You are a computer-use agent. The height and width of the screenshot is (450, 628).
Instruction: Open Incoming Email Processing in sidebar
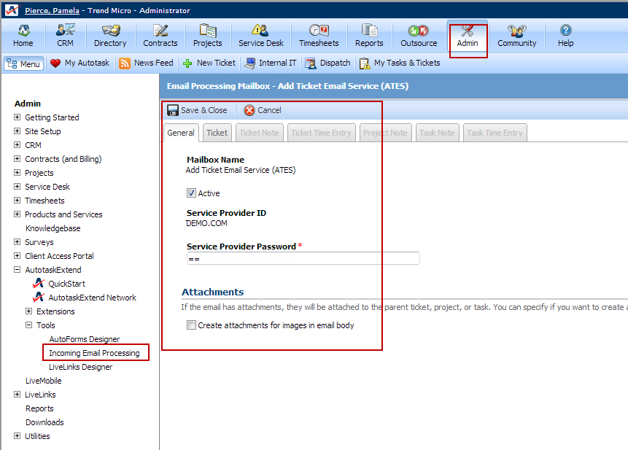coord(94,353)
